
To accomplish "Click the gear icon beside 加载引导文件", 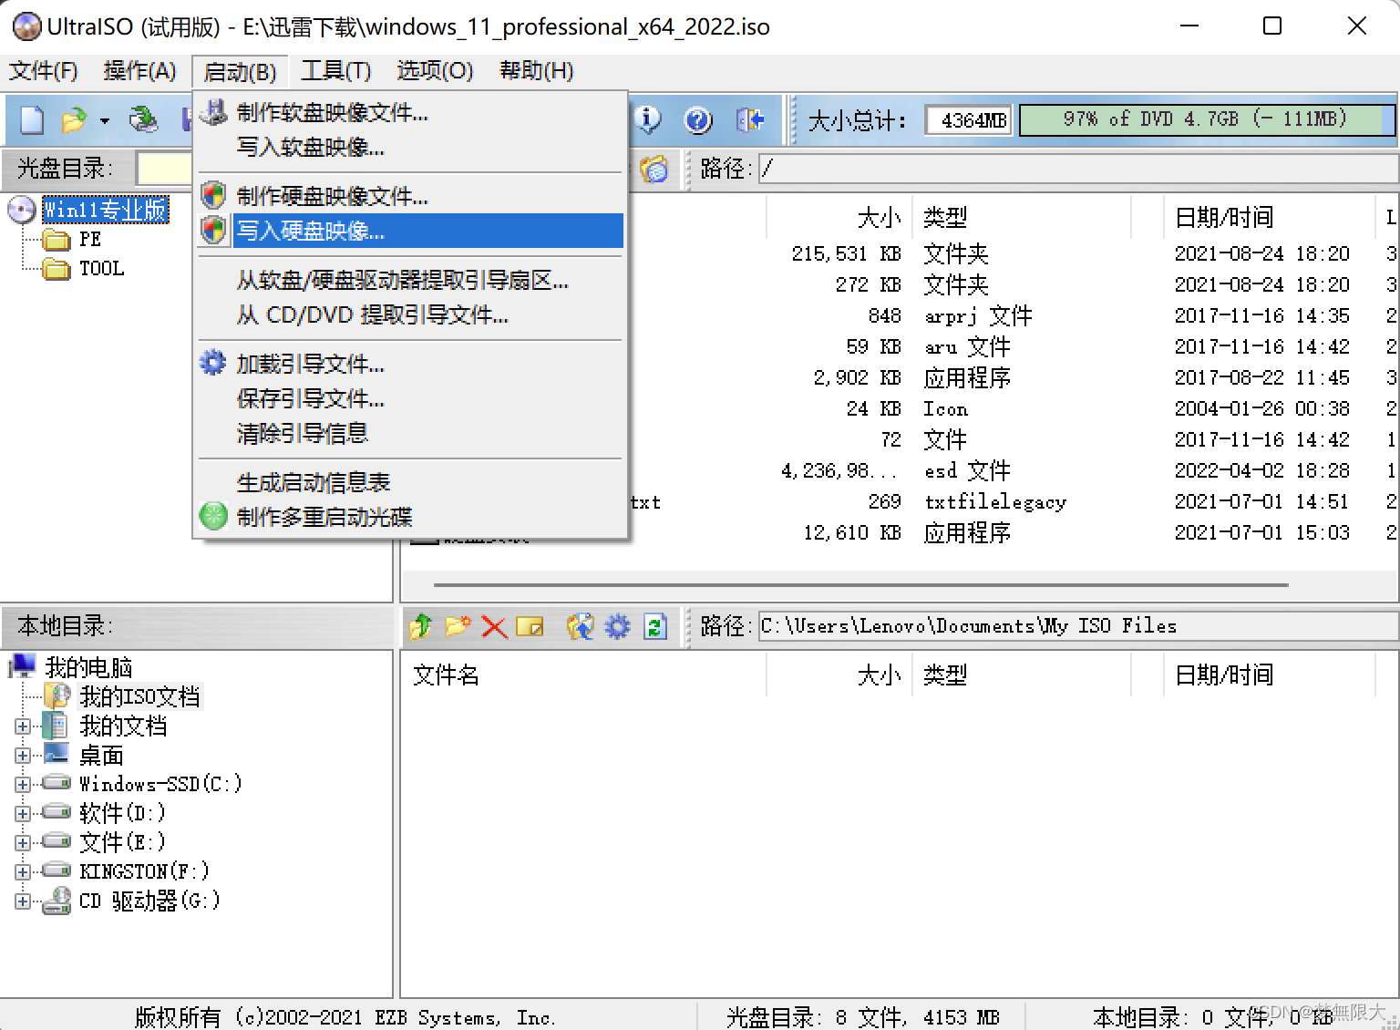I will tap(213, 363).
